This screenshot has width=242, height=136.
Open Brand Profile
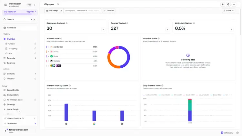[x=13, y=90]
